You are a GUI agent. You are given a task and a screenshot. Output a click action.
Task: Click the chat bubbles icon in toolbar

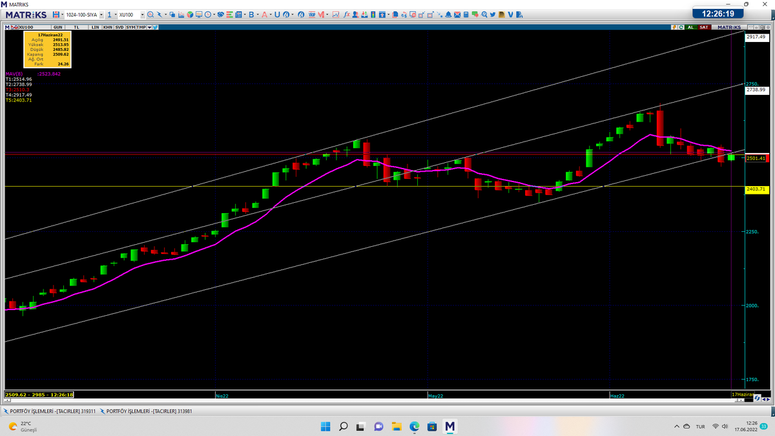point(475,15)
